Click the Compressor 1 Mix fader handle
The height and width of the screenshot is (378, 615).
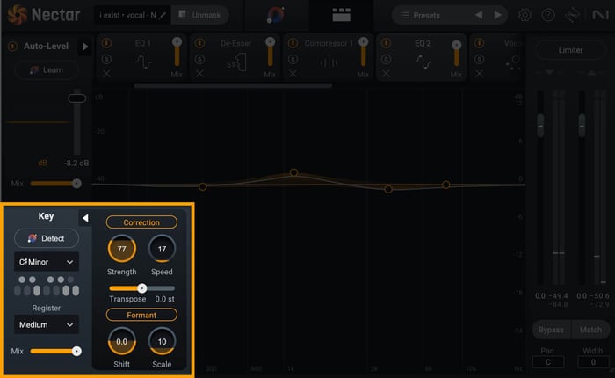click(363, 41)
